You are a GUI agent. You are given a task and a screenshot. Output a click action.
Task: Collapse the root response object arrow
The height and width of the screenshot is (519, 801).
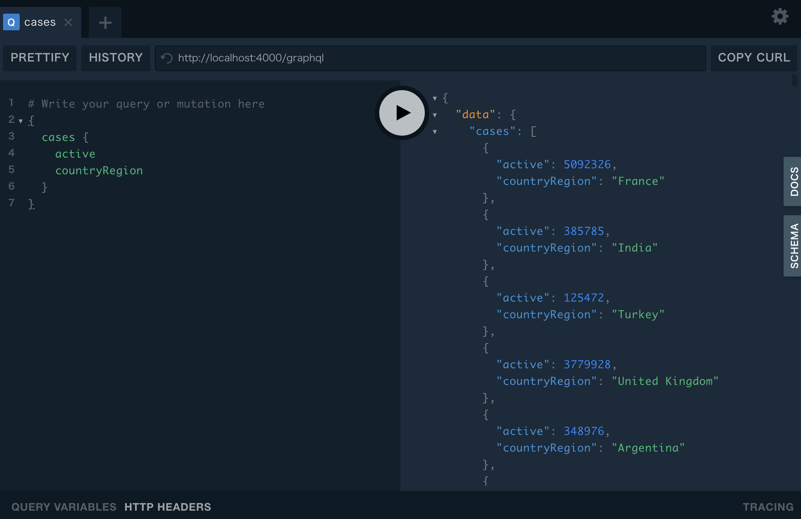click(435, 98)
